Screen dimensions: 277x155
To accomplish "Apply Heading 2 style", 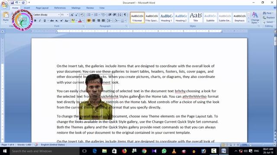I will pyautogui.click(x=181, y=18).
